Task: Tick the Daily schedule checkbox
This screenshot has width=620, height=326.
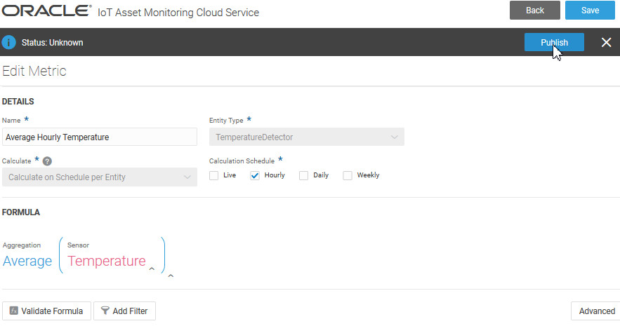Action: (x=303, y=175)
